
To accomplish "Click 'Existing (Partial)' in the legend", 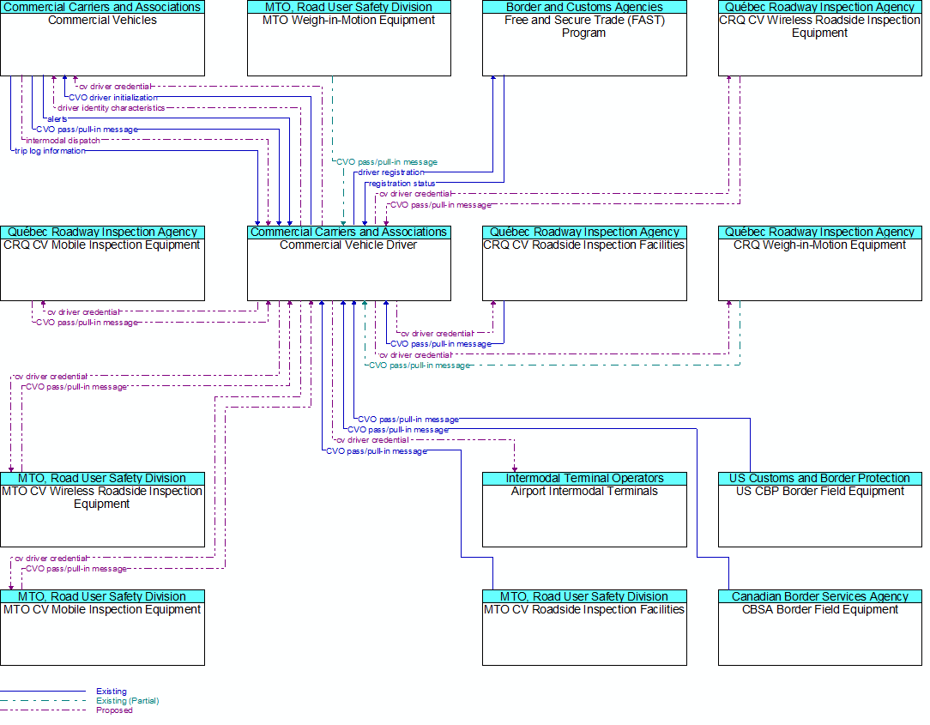I will pyautogui.click(x=128, y=701).
